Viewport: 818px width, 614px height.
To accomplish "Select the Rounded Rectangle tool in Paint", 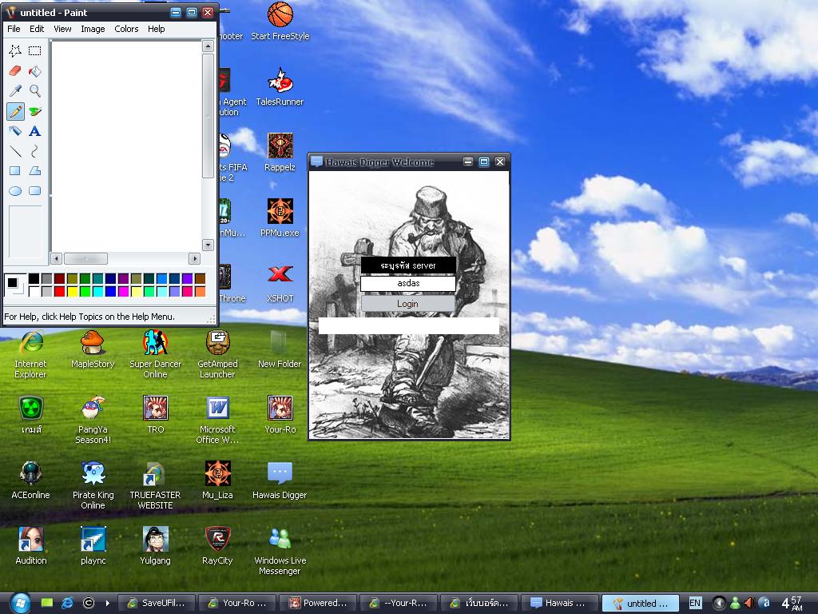I will pyautogui.click(x=35, y=190).
